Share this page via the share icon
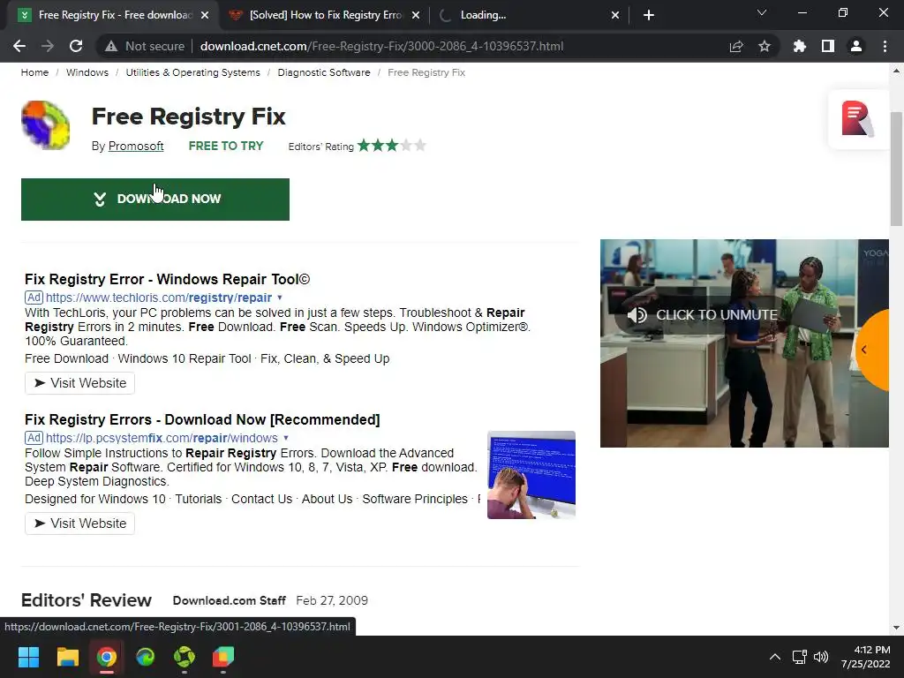 [735, 46]
